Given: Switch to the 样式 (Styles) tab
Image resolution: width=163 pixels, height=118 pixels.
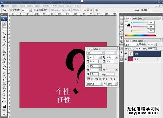Looking at the screenshot, I should (x=141, y=18).
